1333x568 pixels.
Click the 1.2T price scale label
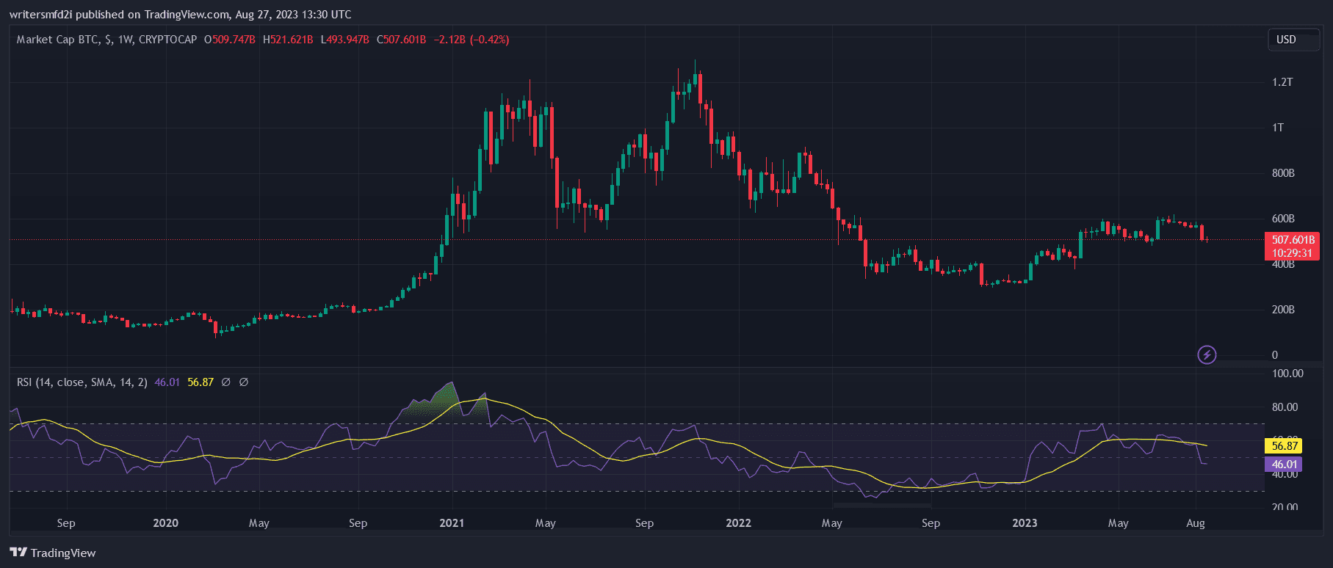coord(1282,82)
